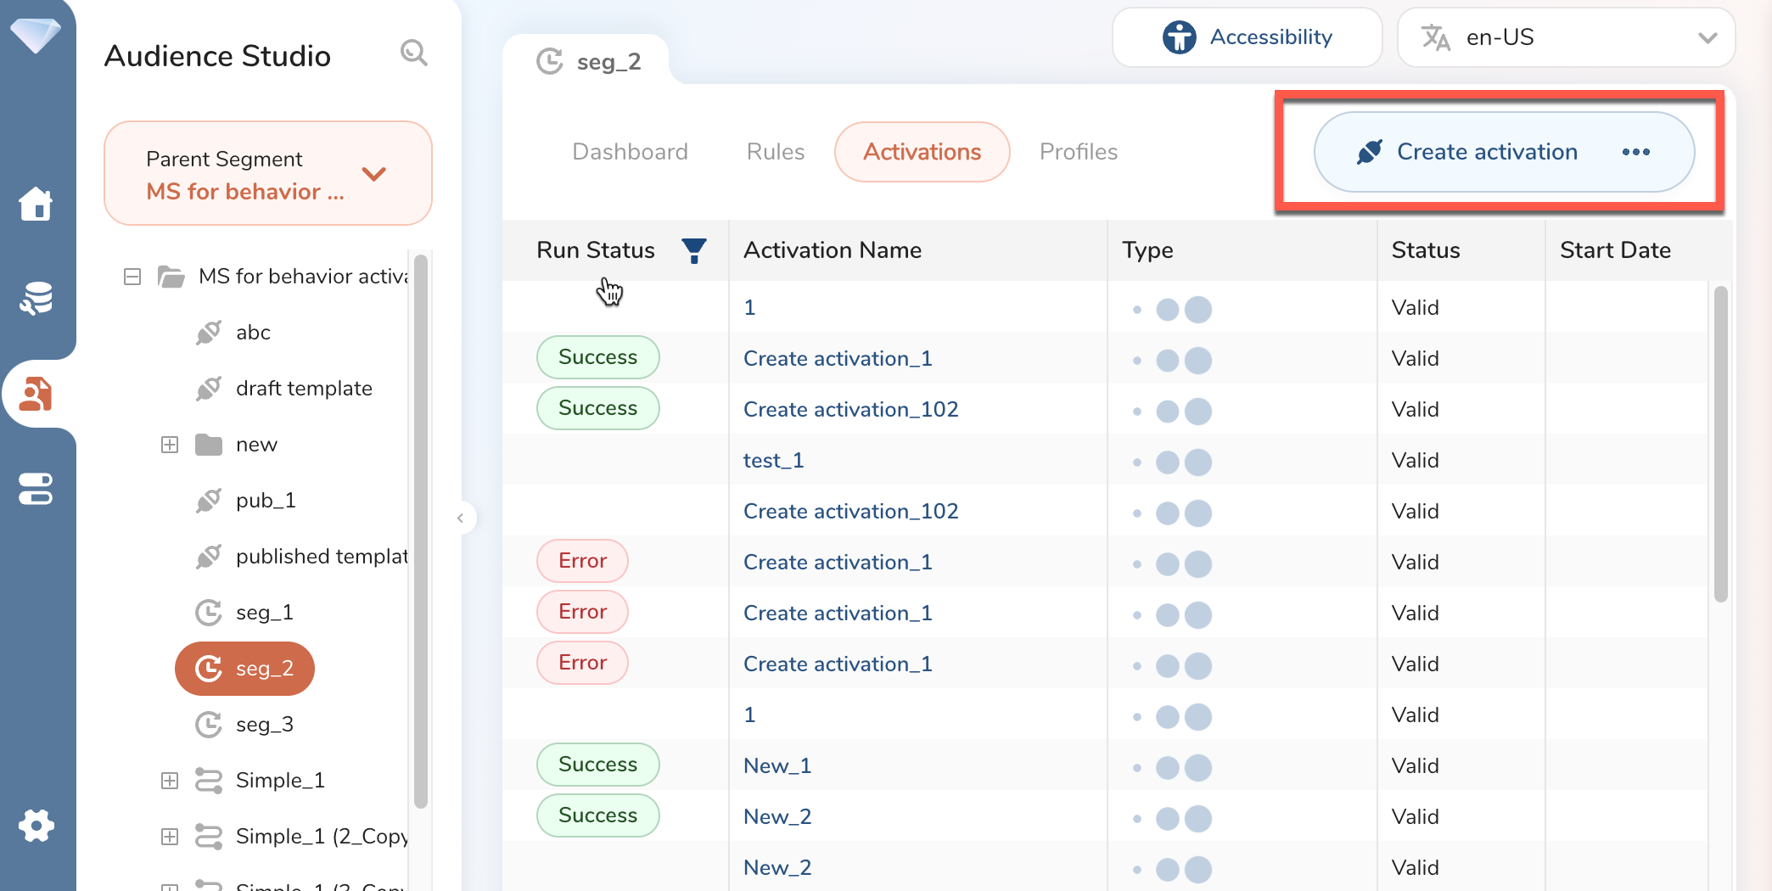The height and width of the screenshot is (891, 1772).
Task: Open the settings gear in sidebar
Action: click(x=36, y=825)
